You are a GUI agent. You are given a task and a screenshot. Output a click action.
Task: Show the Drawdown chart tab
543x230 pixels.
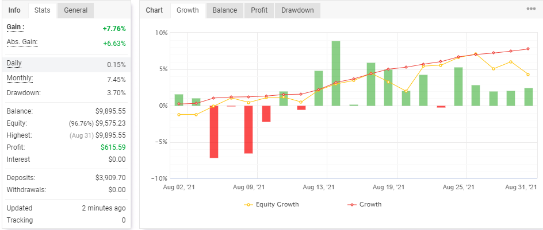click(x=297, y=10)
